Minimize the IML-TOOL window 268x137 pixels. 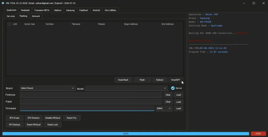[x=244, y=3]
